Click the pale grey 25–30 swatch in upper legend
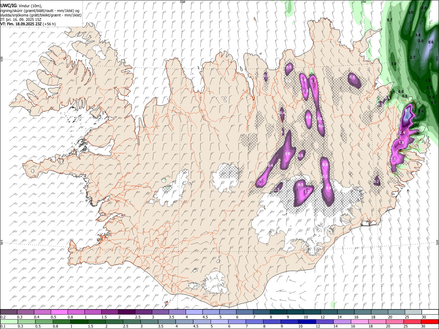 coord(413,312)
